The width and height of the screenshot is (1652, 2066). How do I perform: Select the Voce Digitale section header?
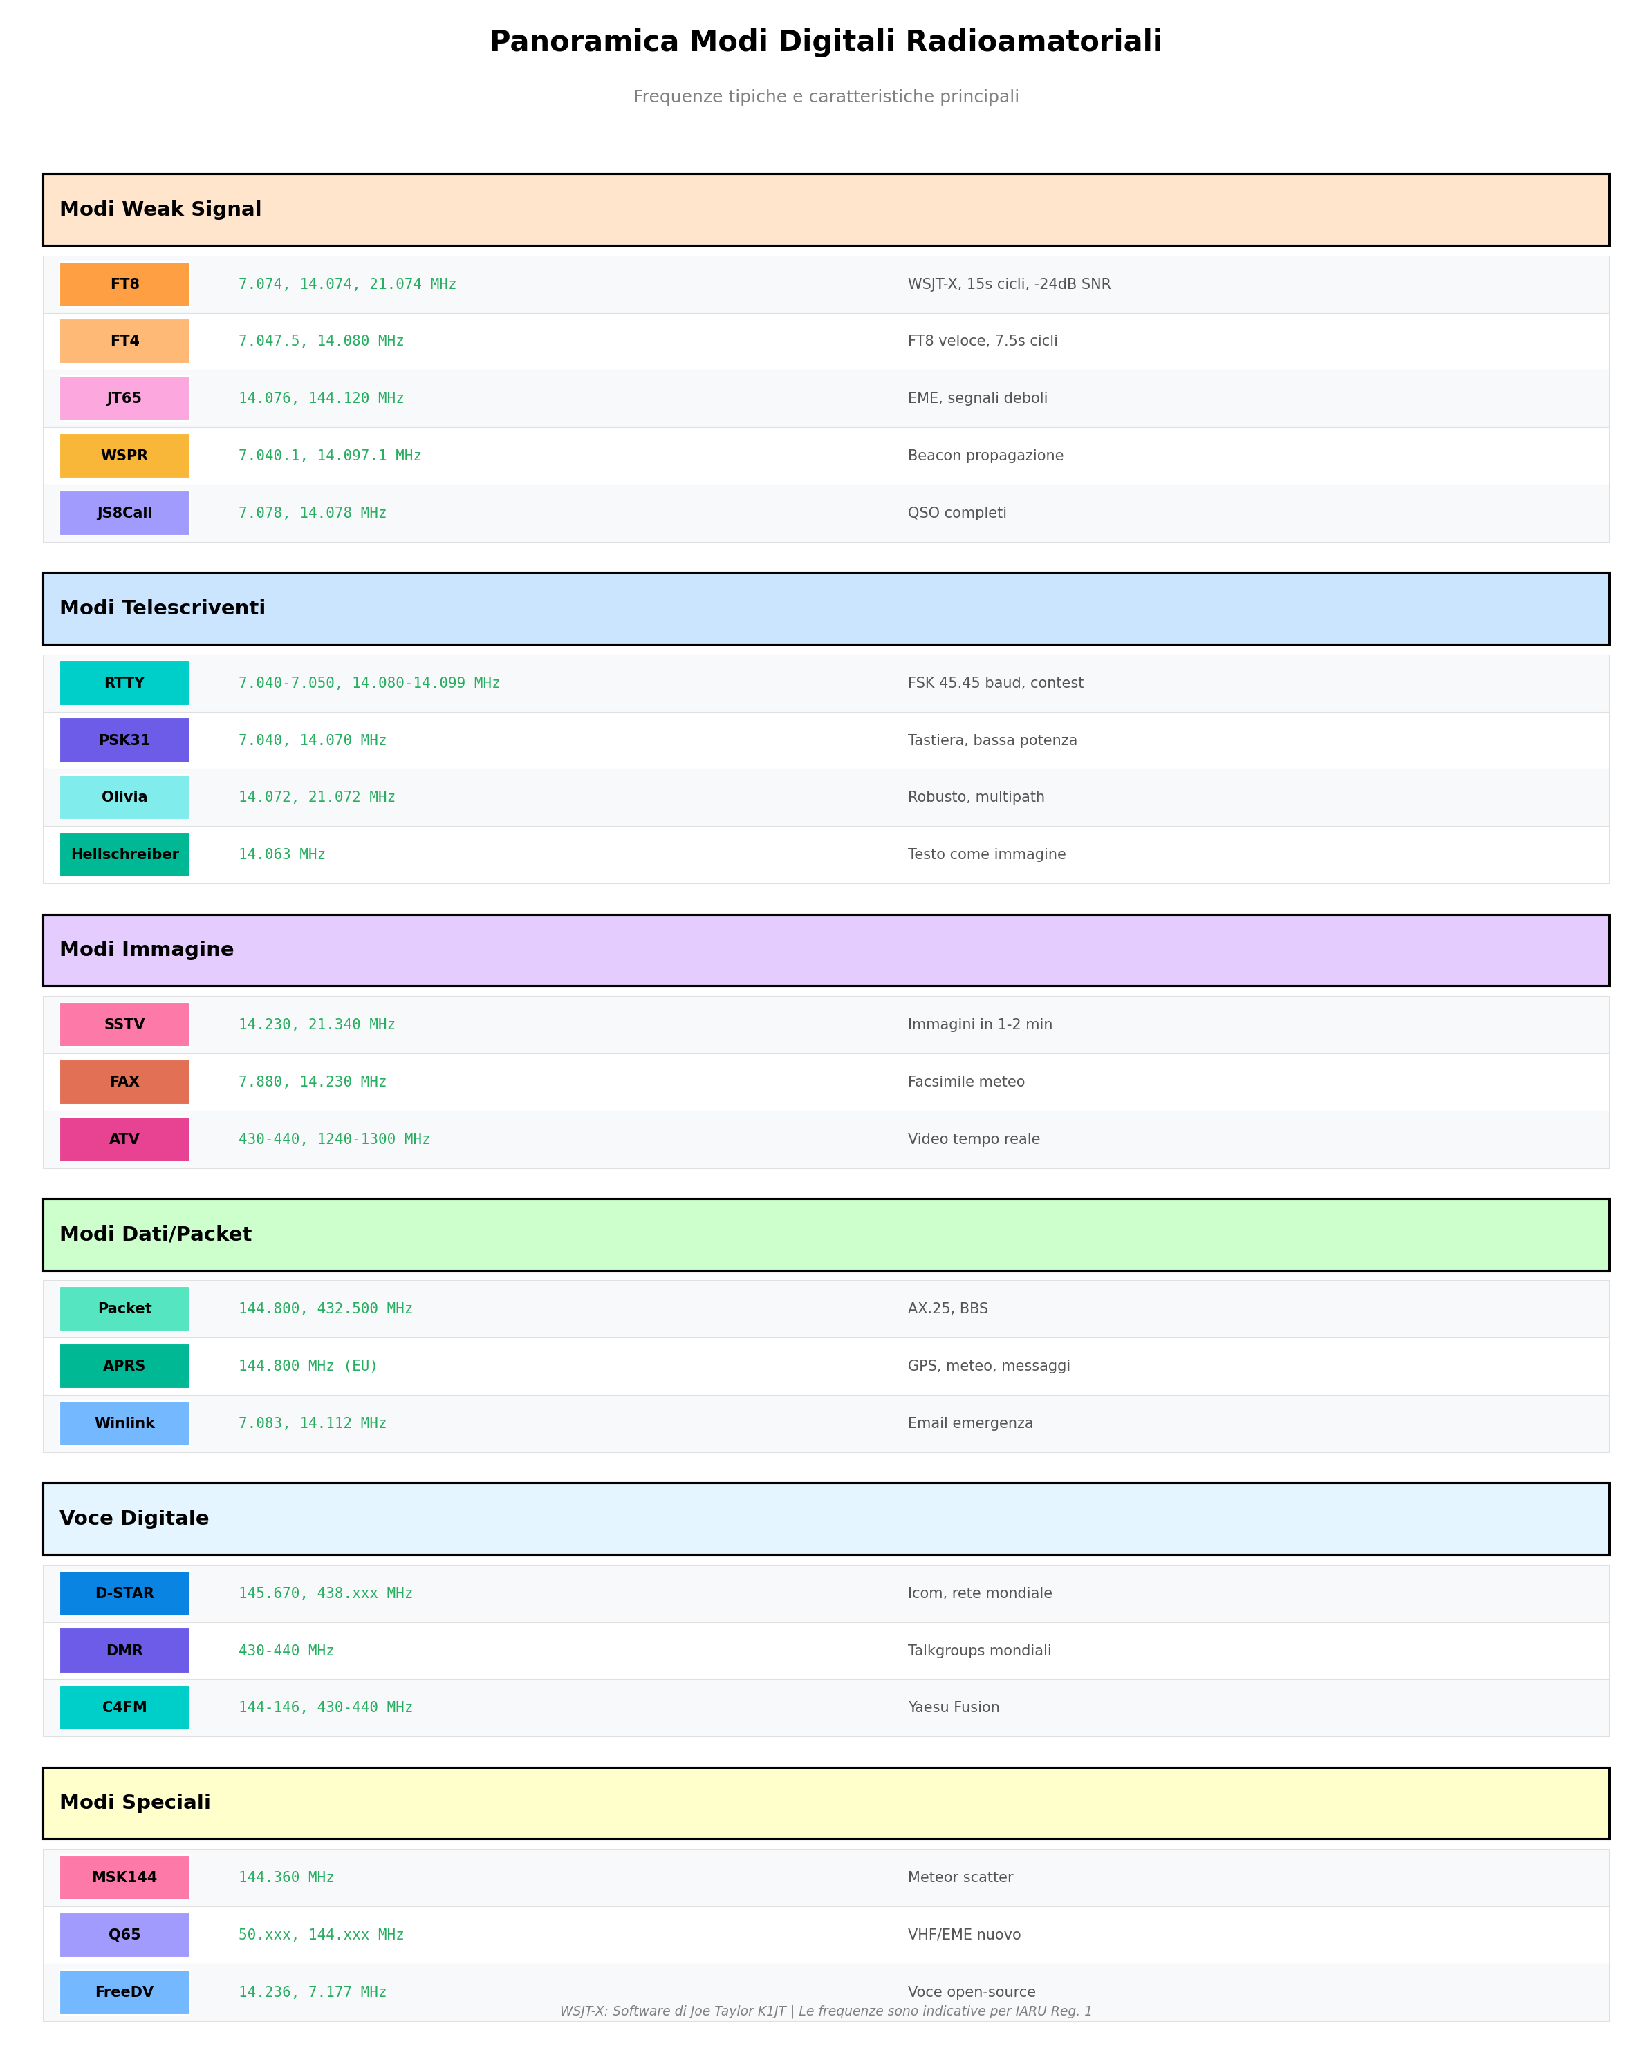click(826, 1519)
